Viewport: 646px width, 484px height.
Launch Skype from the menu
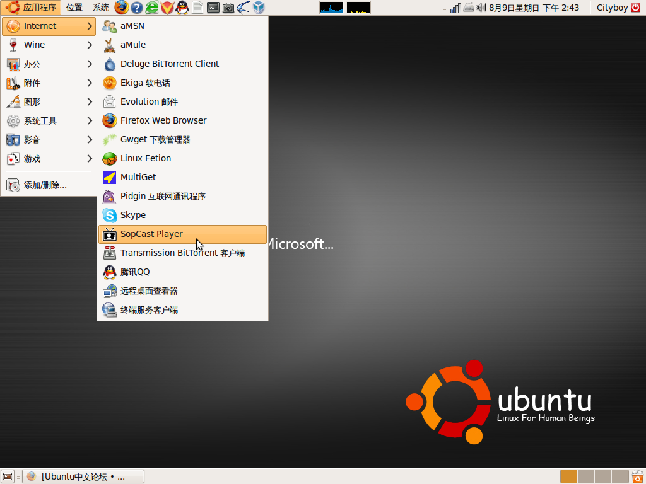(x=182, y=216)
